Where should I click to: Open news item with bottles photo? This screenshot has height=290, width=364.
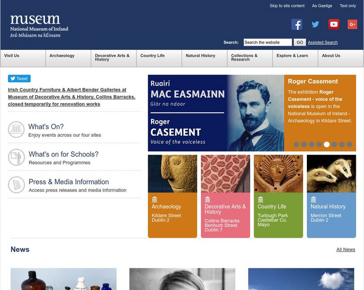coord(63,279)
